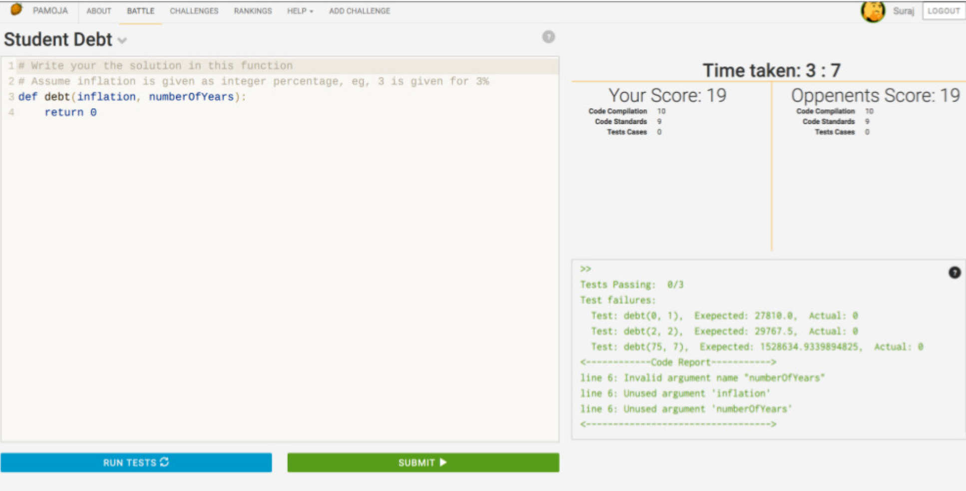Click the Pamoja acorn logo icon
Screen dimensions: 966x491
point(16,9)
